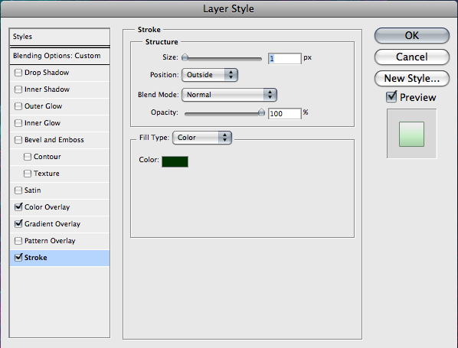The height and width of the screenshot is (348, 458).
Task: Select the Inner Shadow label
Action: [47, 89]
